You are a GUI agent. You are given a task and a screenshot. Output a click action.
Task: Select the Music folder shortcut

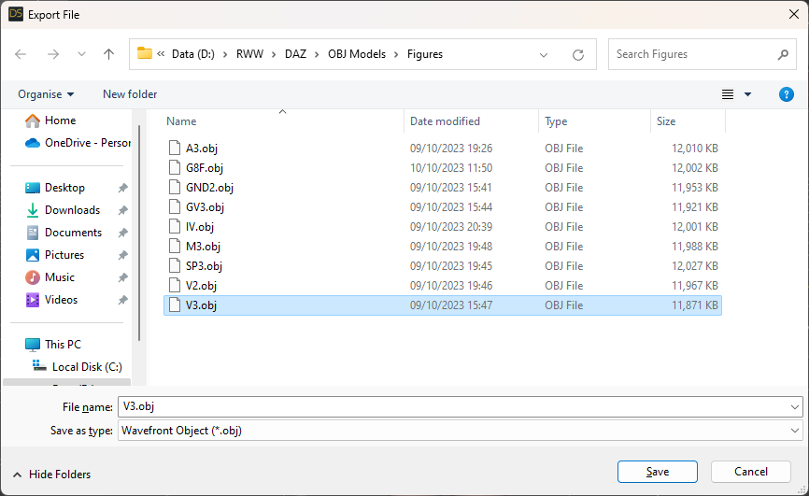[60, 277]
